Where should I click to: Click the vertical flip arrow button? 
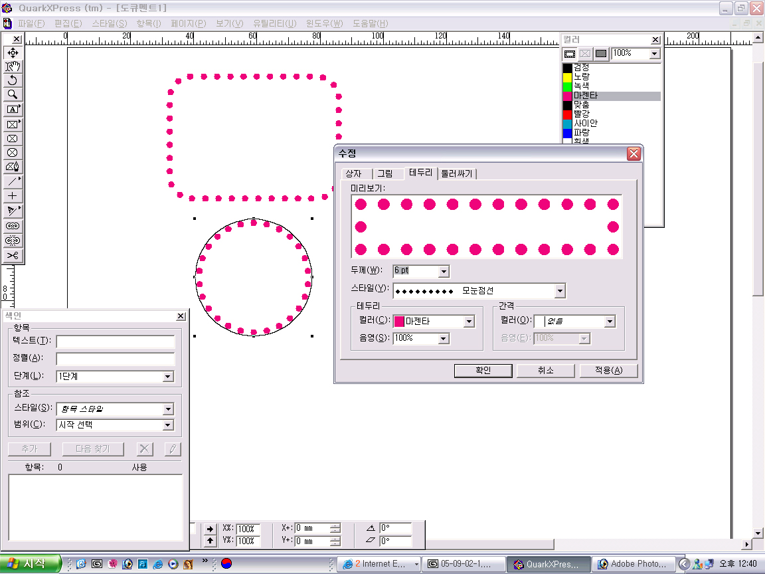pyautogui.click(x=210, y=541)
